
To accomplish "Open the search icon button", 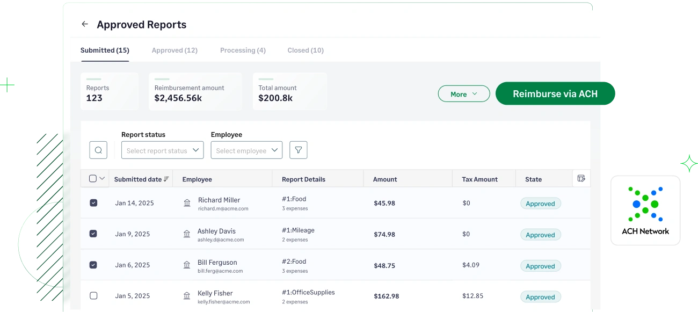I will 98,150.
